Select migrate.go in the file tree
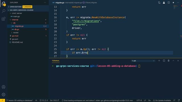 [28, 26]
